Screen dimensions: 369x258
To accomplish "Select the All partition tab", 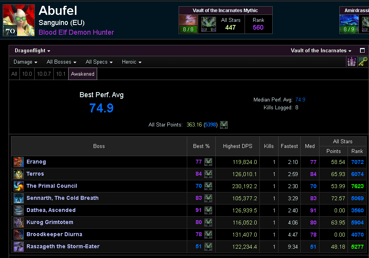I will [14, 74].
